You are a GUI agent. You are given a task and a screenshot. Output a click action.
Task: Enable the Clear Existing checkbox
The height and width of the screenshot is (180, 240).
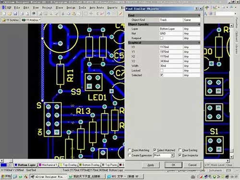tap(180, 150)
